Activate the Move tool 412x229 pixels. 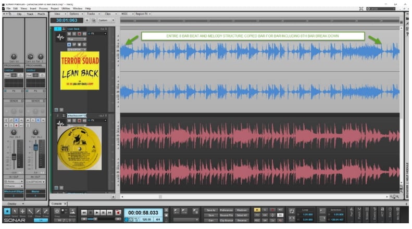click(22, 211)
